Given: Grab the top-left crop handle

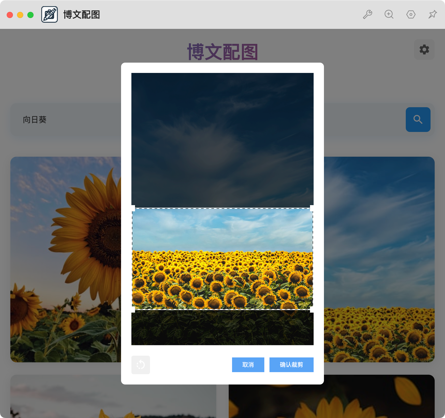Looking at the screenshot, I should pos(133,208).
